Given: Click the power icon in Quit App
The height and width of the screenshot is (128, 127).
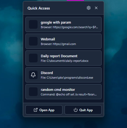Looking at the screenshot, I should pyautogui.click(x=76, y=110).
